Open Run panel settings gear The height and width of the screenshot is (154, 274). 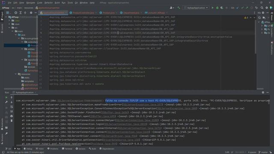point(263,92)
